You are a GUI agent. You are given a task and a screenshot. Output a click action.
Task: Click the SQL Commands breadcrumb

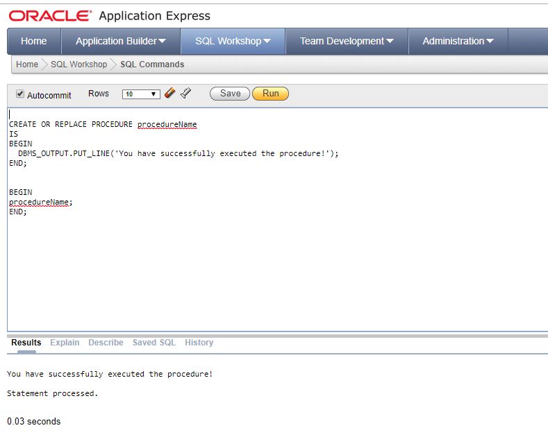coord(152,65)
